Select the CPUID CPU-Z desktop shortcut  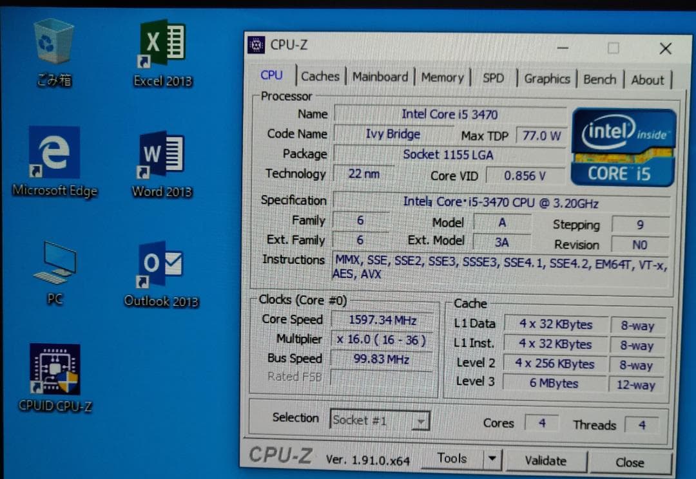click(55, 370)
